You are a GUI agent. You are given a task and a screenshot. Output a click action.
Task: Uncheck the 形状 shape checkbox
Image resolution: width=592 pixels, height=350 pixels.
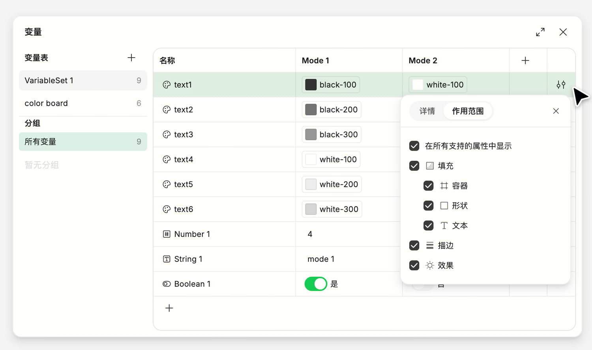coord(428,206)
